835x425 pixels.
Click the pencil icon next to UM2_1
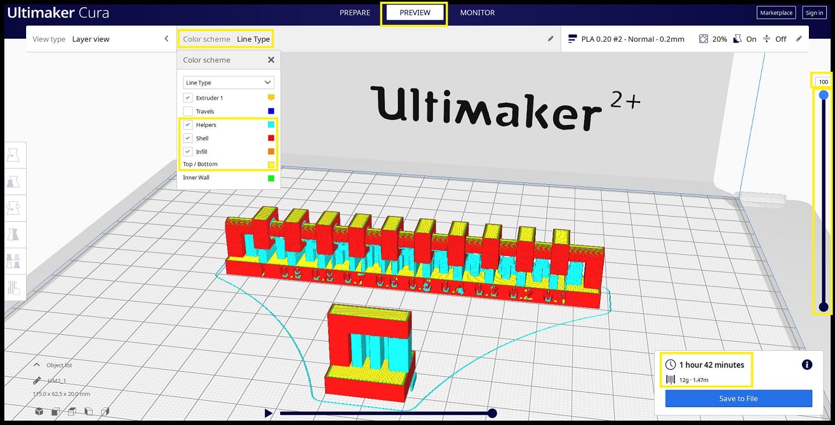[x=37, y=380]
